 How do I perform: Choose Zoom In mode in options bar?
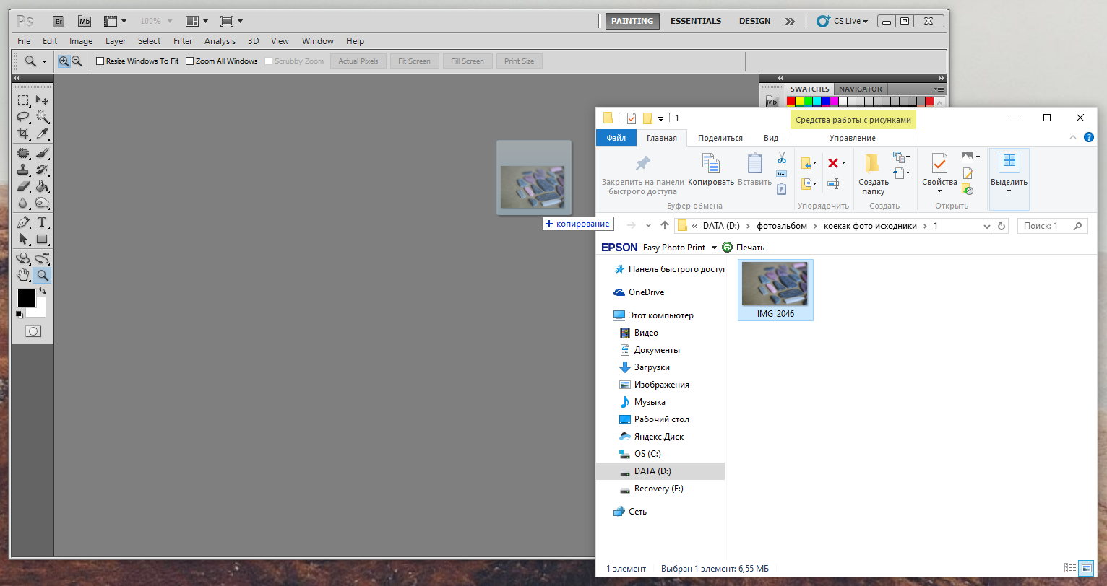tap(64, 61)
